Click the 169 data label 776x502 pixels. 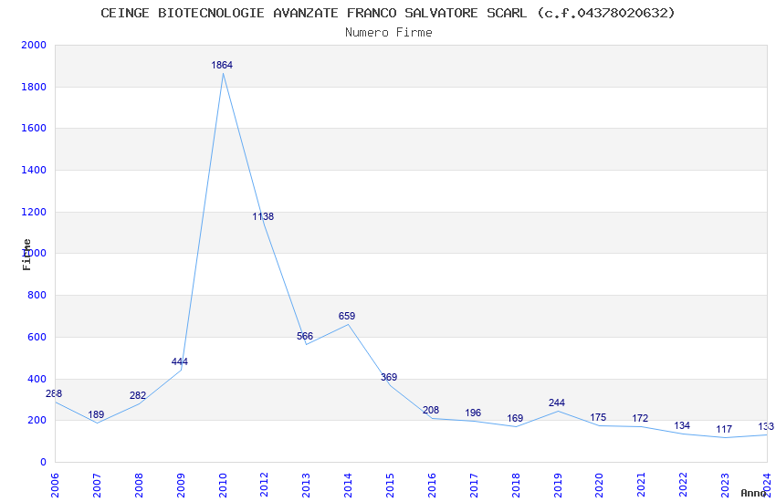point(515,418)
